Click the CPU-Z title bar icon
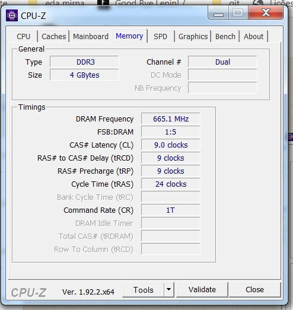The height and width of the screenshot is (310, 293). [12, 15]
